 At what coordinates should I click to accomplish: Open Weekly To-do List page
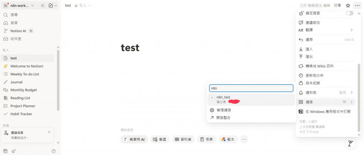27,74
